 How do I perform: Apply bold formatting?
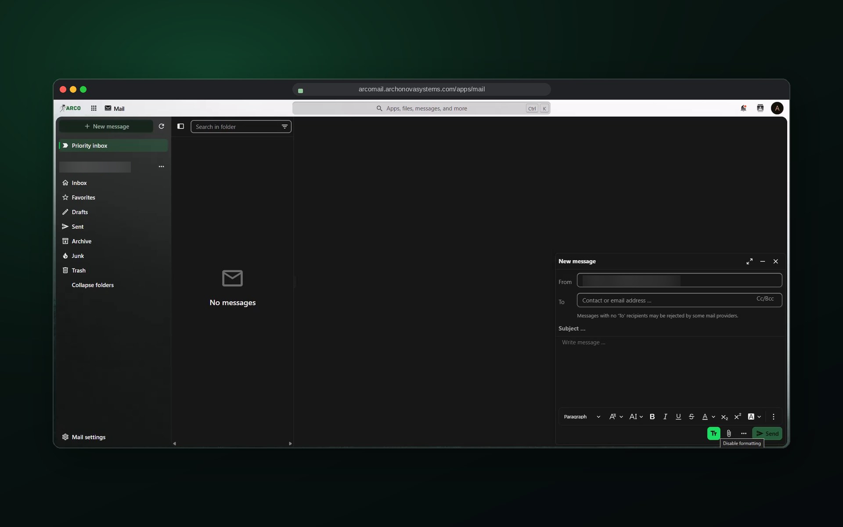(x=652, y=417)
